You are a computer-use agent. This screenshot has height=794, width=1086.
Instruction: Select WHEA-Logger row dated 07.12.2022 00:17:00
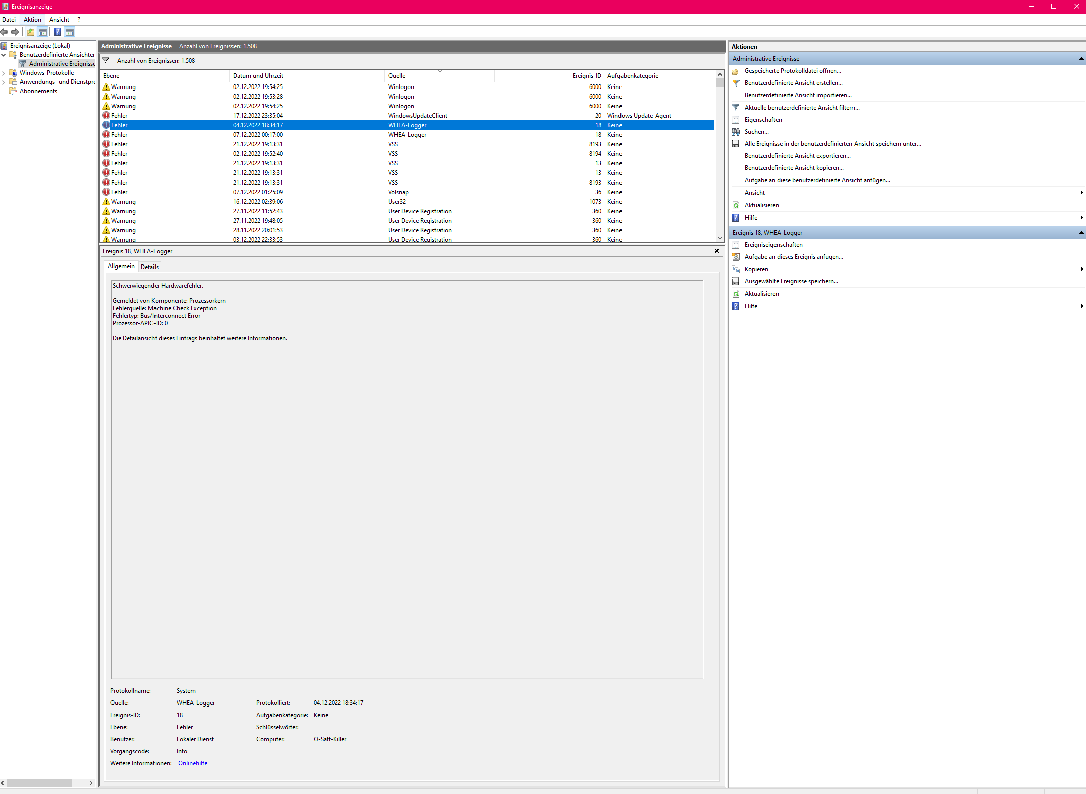click(407, 135)
